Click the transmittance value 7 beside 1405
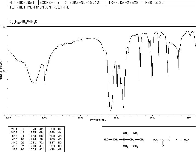This screenshot has width=196, height=152. click(23, 146)
